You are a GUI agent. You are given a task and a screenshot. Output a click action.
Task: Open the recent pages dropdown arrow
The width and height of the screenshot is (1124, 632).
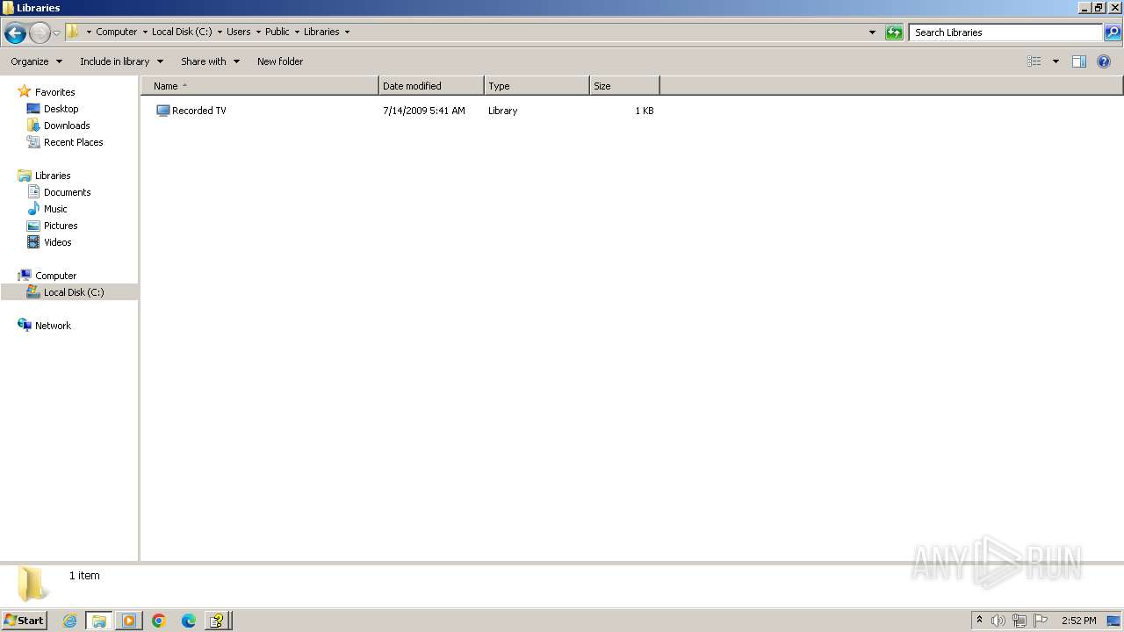(56, 33)
